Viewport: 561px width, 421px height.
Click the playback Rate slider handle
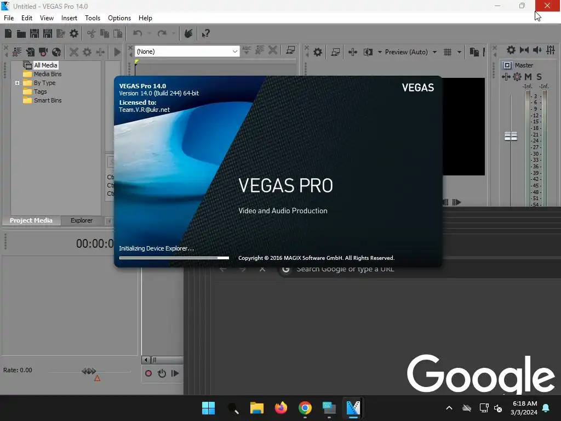89,371
